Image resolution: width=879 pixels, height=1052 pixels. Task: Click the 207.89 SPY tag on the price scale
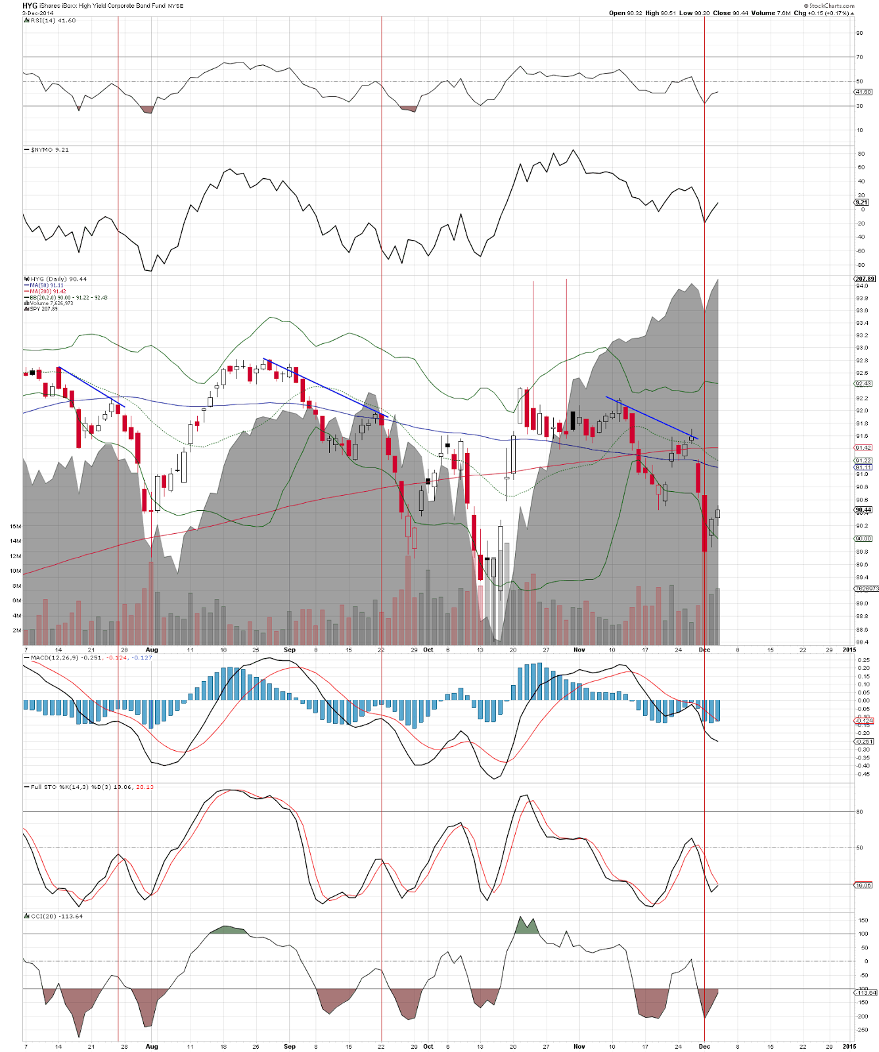click(x=865, y=279)
